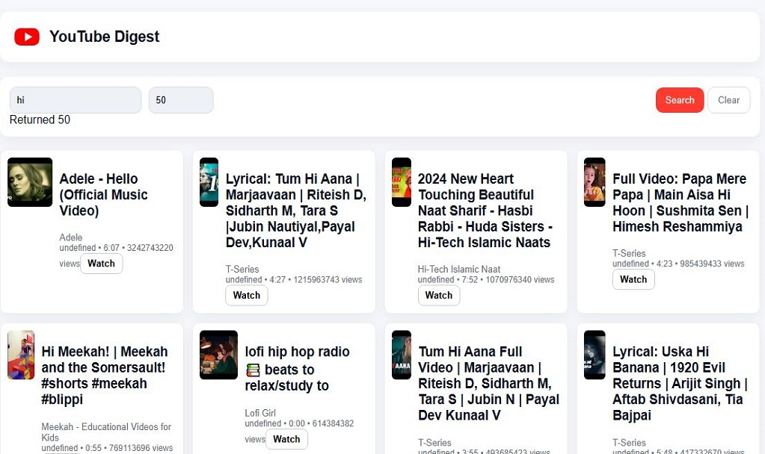The height and width of the screenshot is (454, 765).
Task: Click Watch under Lyrical: Tum Hi Aana
Action: (x=246, y=296)
